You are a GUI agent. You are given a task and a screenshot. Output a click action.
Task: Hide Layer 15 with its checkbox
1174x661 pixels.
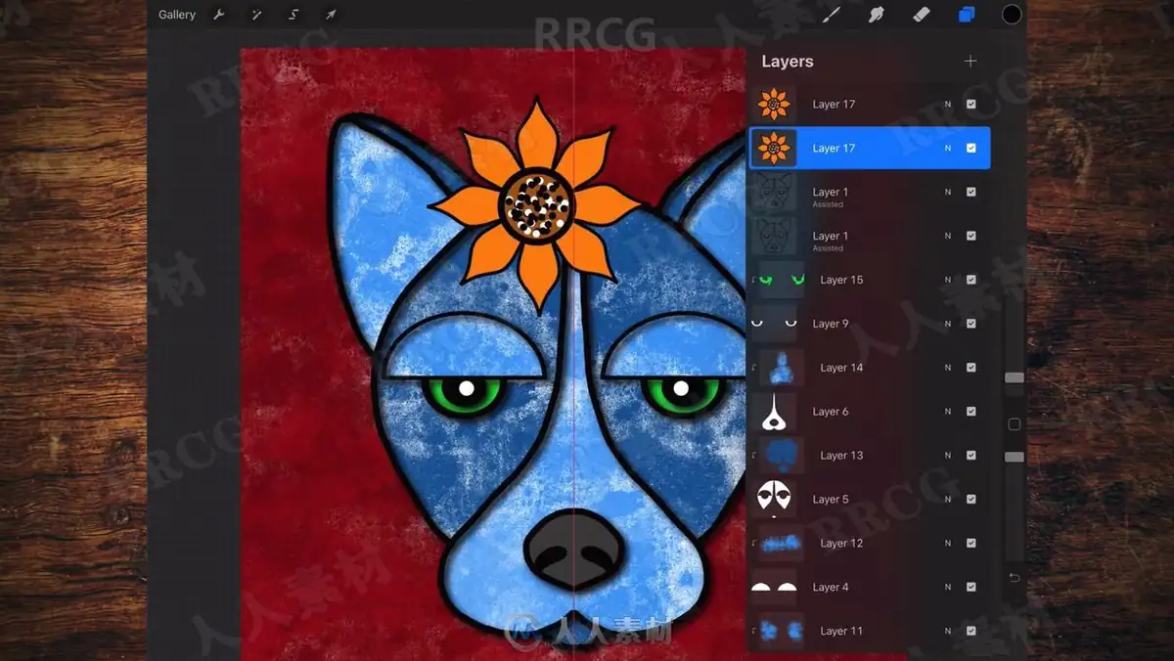click(x=971, y=280)
